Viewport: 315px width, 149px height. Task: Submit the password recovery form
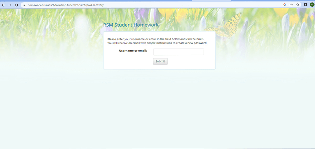(x=160, y=61)
